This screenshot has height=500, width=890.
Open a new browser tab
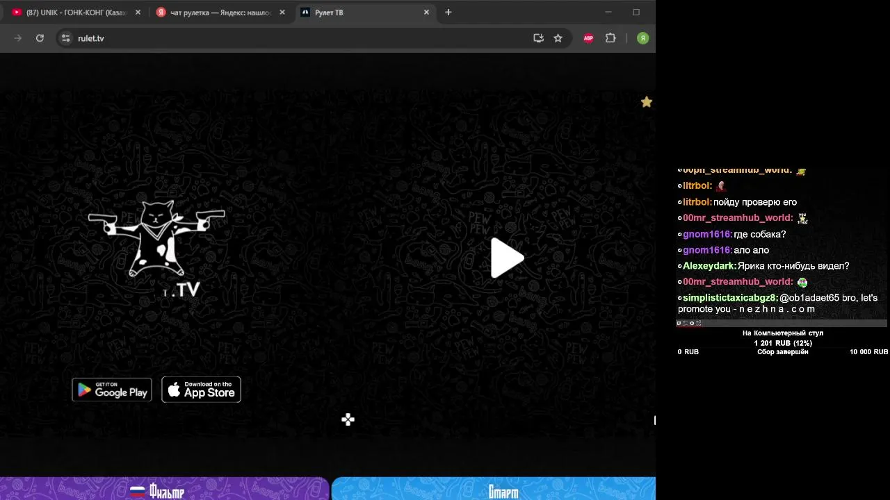[448, 12]
